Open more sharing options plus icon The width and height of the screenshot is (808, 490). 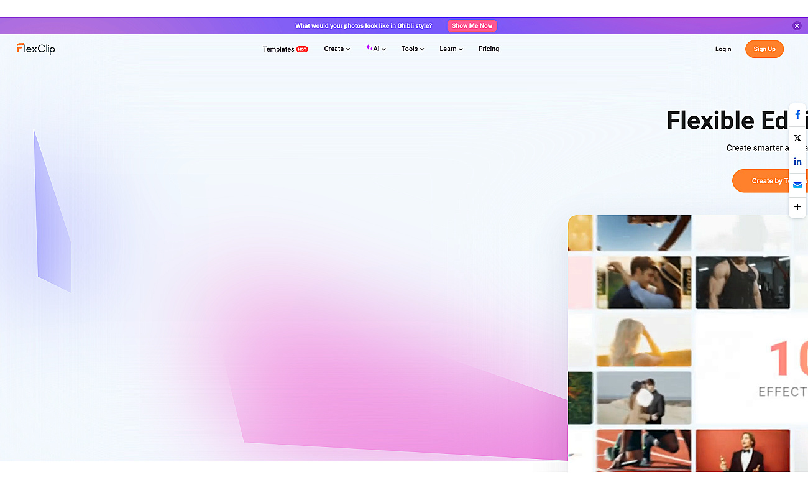797,207
